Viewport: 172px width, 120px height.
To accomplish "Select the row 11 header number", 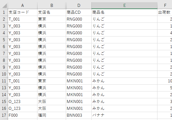I will point(4,81).
